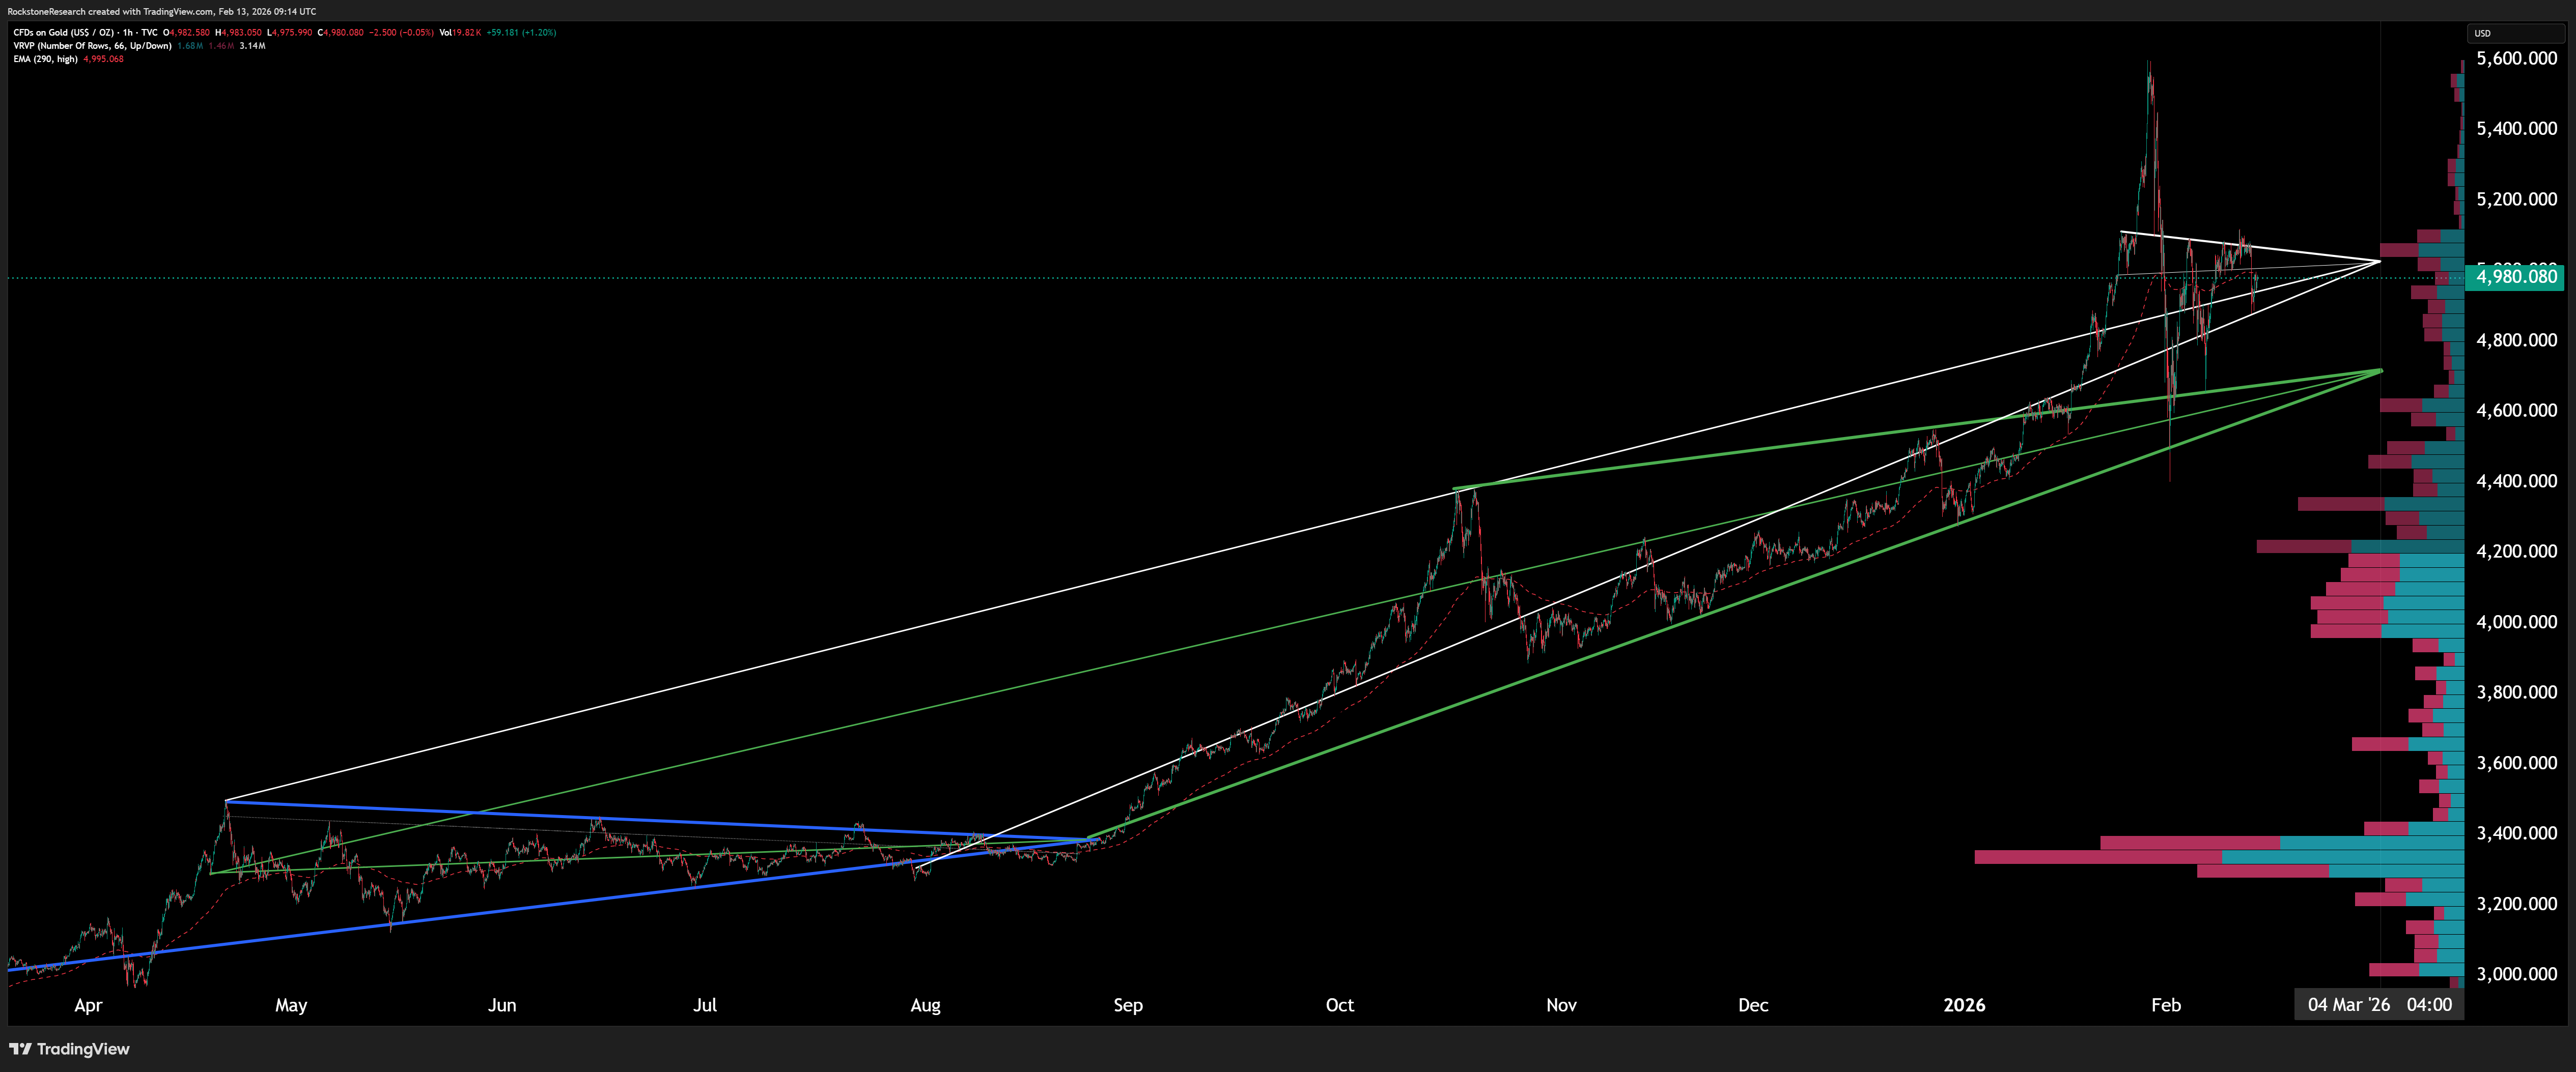Click the EMA (290, high) legend entry
The width and height of the screenshot is (2576, 1072).
pos(45,59)
